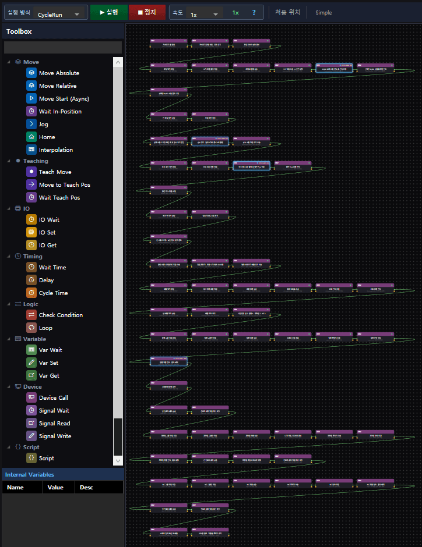Select the Check Condition label

[x=61, y=315]
